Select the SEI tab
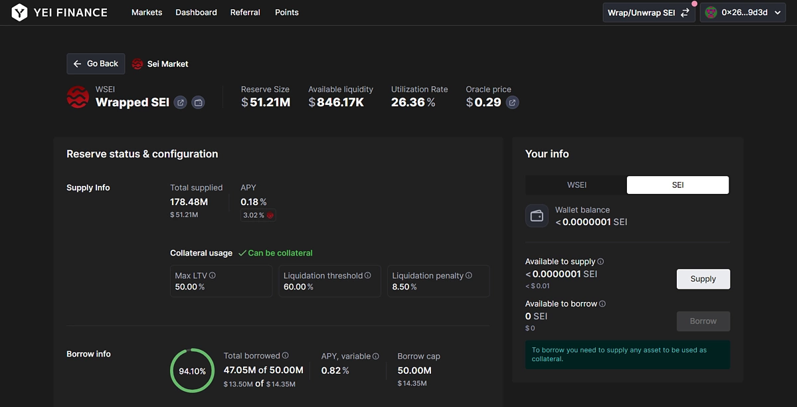797x407 pixels. (677, 185)
